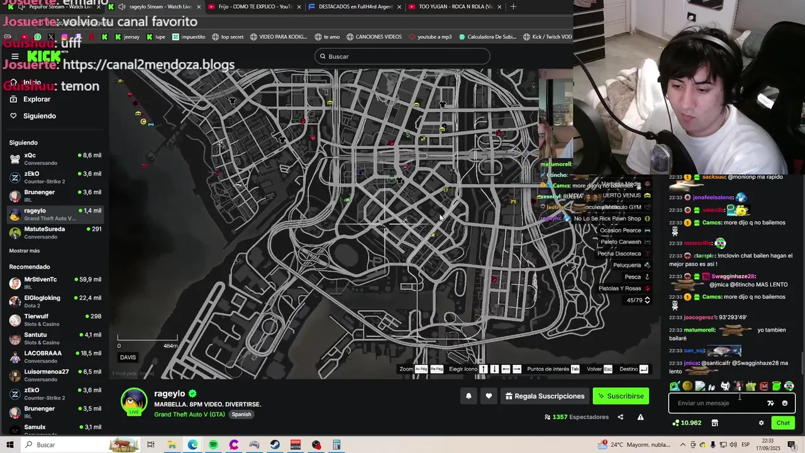
Task: Open MrStivenTc in Recomendado list
Action: tap(55, 283)
